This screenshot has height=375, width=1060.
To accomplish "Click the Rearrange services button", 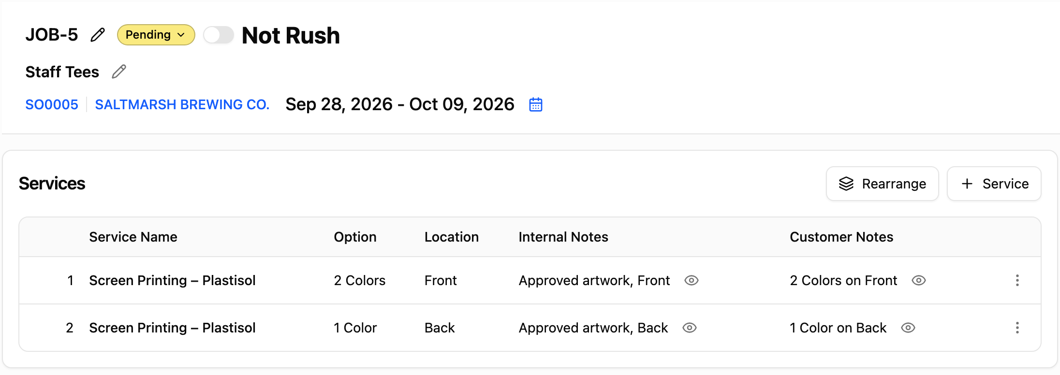I will pos(883,184).
